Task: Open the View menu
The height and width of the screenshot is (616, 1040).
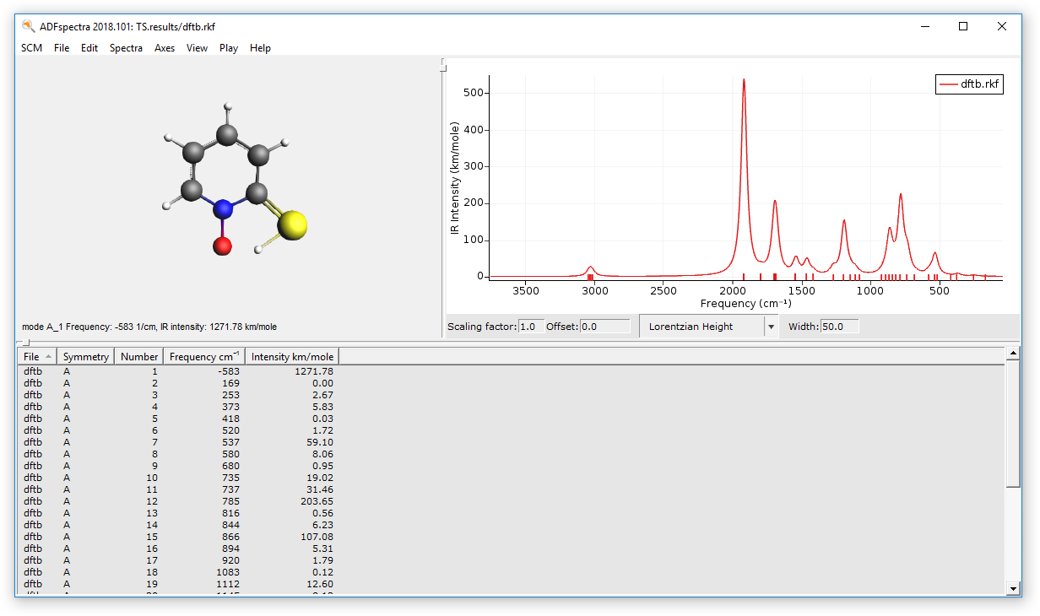Action: pos(197,48)
